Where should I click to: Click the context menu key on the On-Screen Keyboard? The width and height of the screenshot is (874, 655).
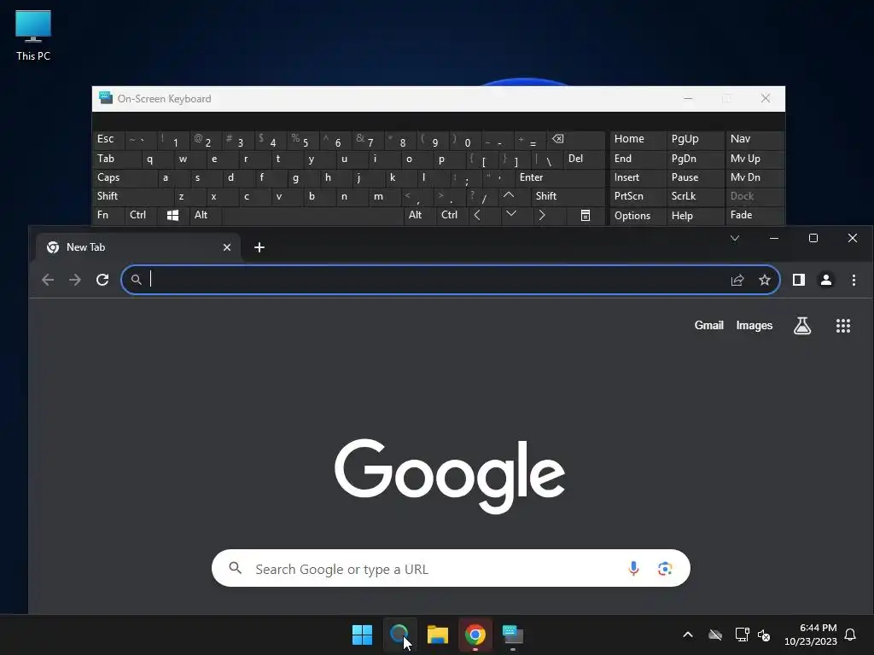[586, 215]
